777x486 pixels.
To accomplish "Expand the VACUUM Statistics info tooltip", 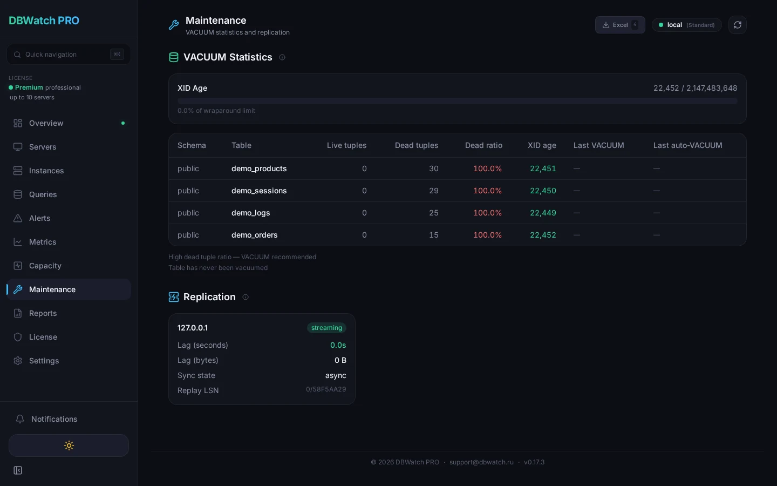I will pyautogui.click(x=282, y=57).
